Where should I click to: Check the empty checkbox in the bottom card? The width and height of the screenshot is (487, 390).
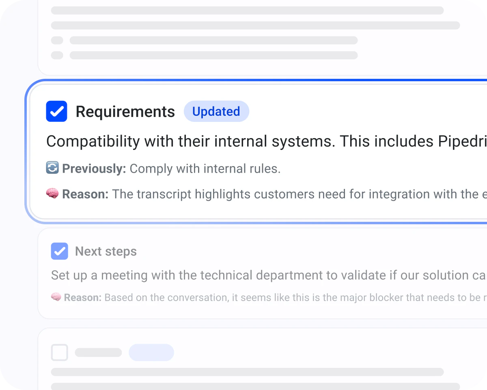click(59, 352)
